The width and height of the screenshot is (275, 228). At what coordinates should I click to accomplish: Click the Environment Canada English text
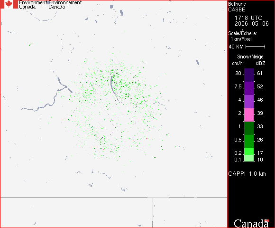tap(33, 5)
